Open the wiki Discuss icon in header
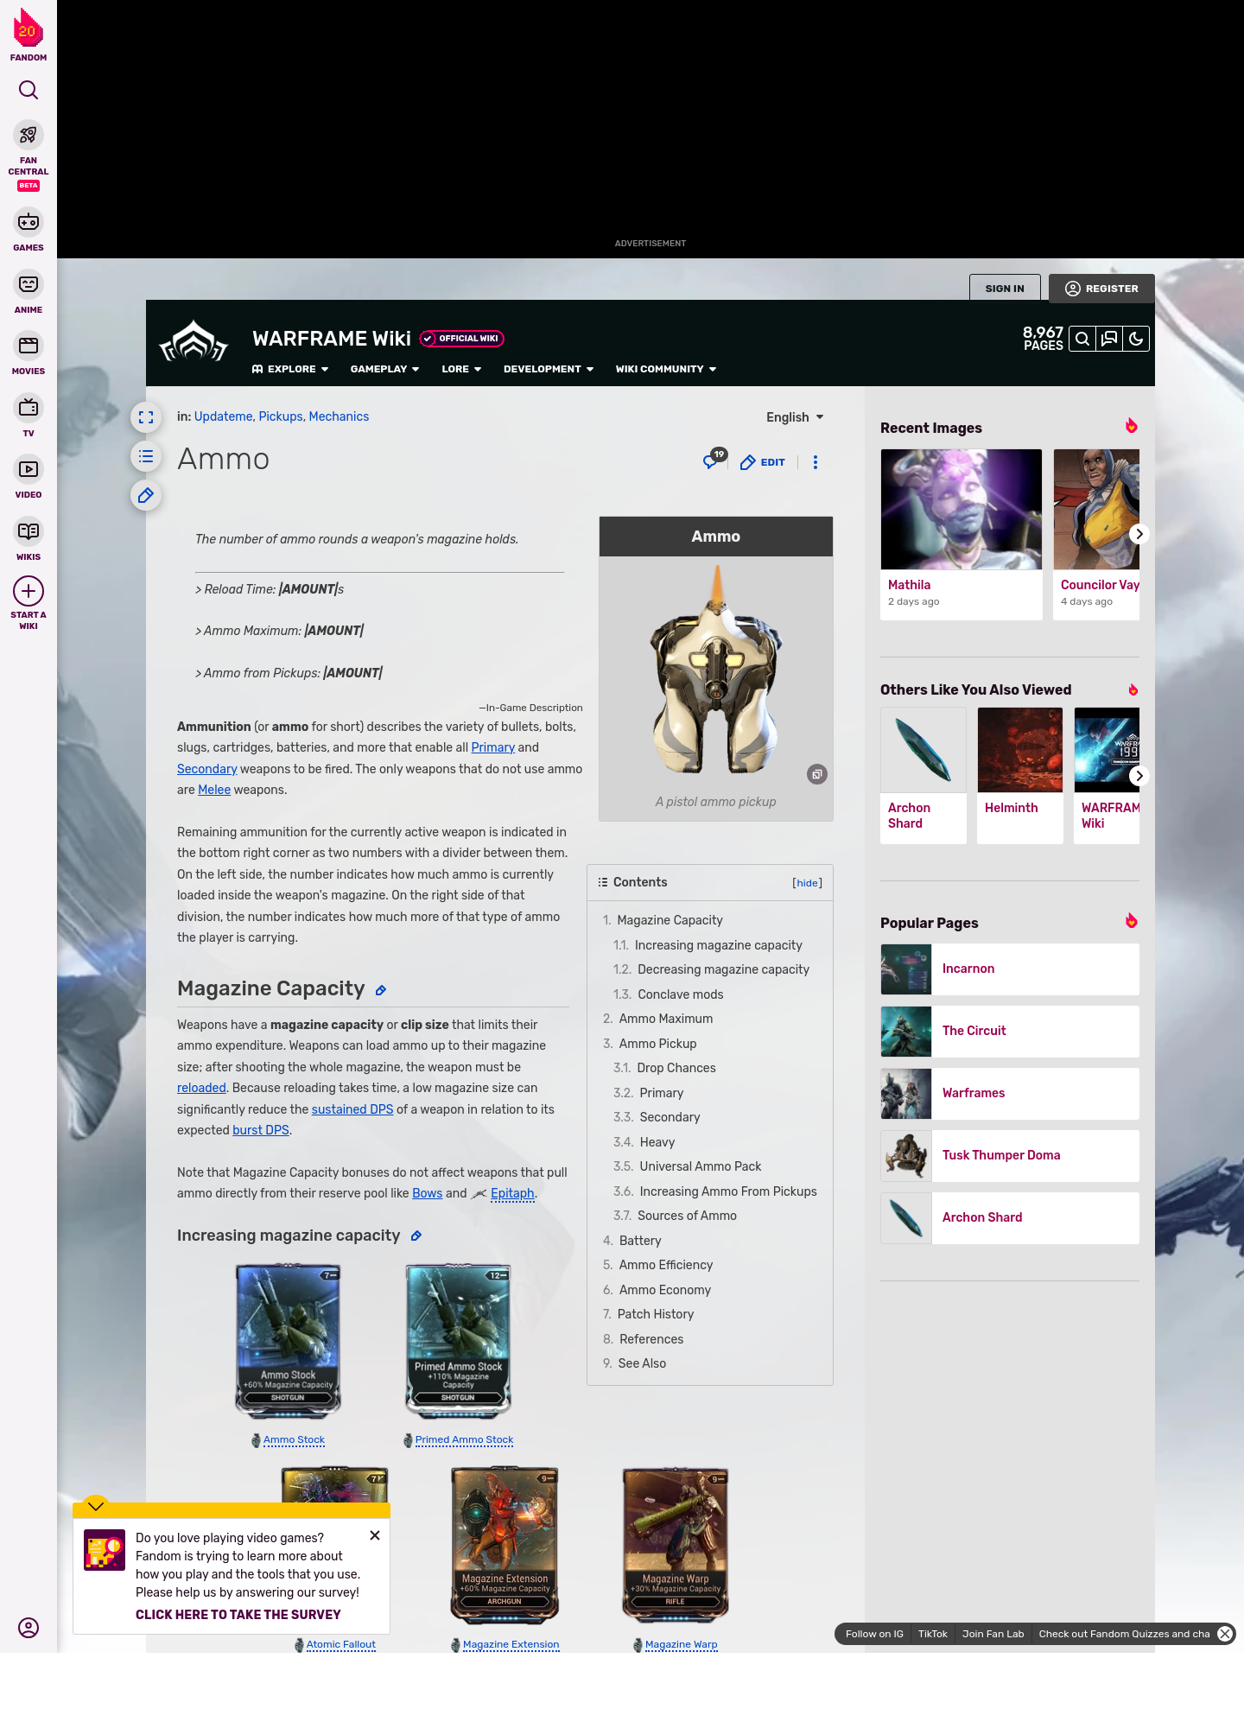 click(1109, 339)
